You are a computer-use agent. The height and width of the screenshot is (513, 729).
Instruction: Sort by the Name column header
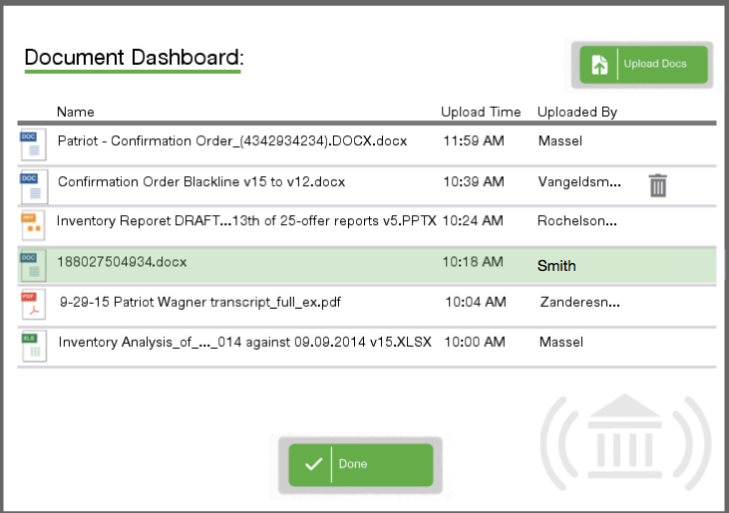pyautogui.click(x=75, y=112)
